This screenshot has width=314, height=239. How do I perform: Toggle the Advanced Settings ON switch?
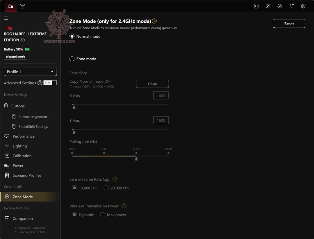50,83
